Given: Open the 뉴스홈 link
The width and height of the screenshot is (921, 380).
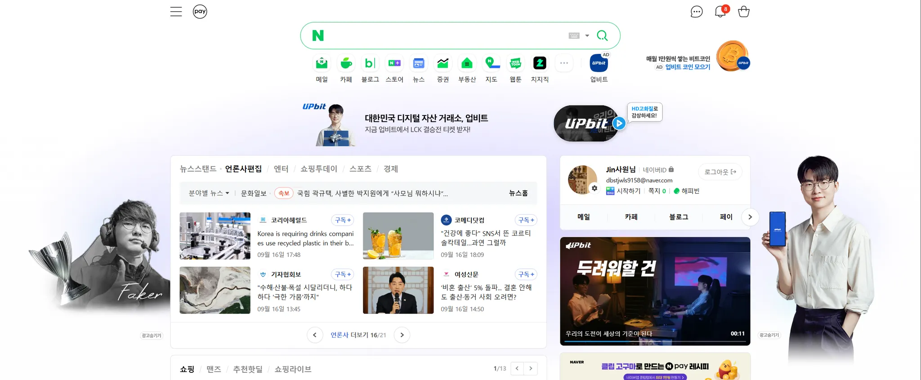Looking at the screenshot, I should (519, 193).
